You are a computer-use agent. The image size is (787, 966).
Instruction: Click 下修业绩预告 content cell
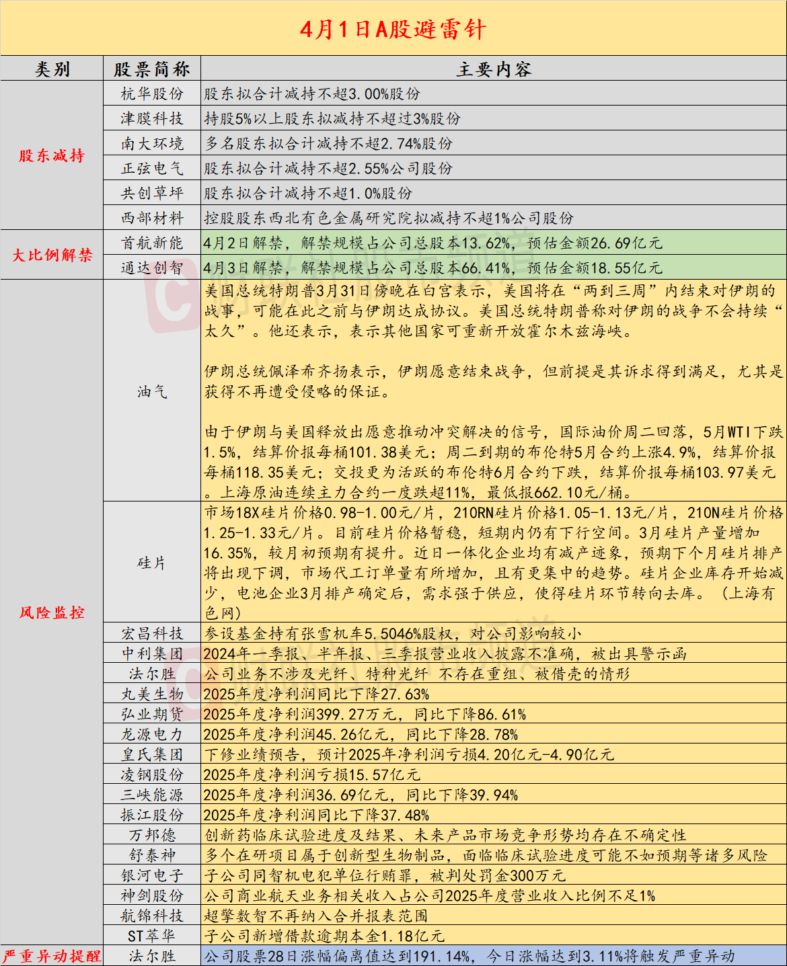pos(494,754)
